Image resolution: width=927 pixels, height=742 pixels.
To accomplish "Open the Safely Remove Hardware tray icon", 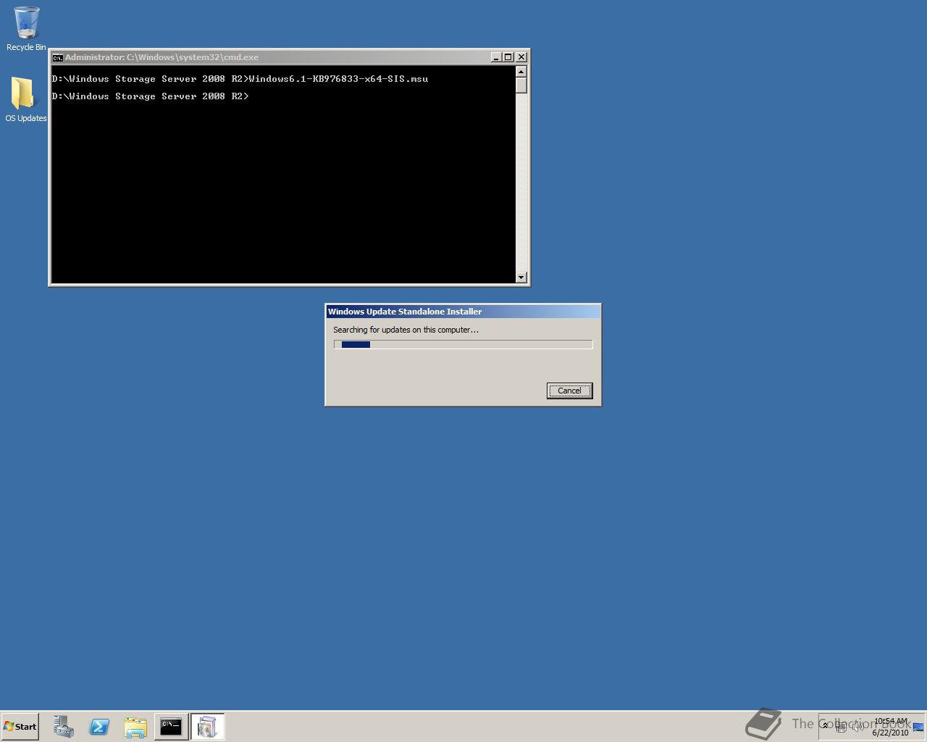I will coord(842,727).
